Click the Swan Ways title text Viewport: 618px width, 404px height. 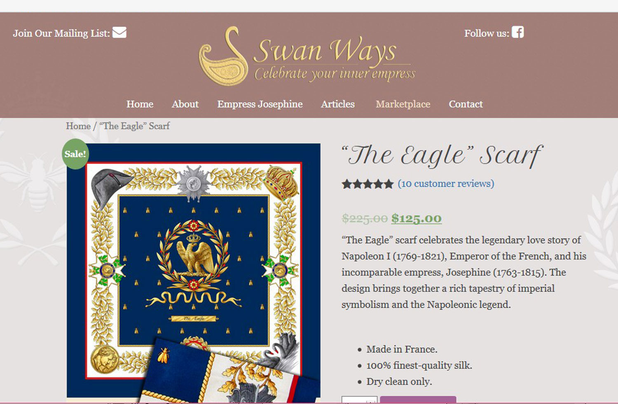pos(325,50)
